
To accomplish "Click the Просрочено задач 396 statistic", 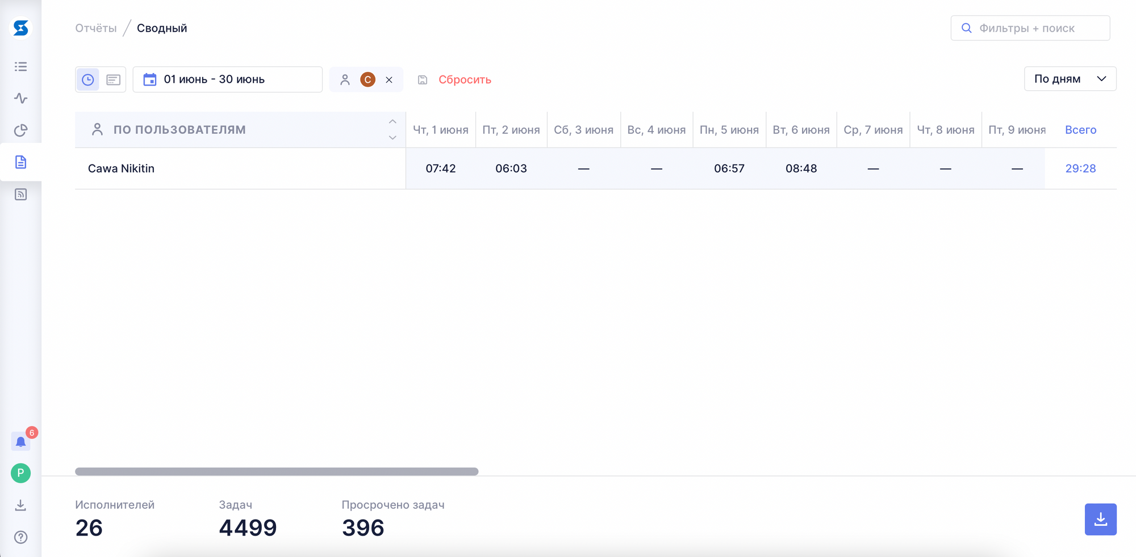I will [393, 518].
